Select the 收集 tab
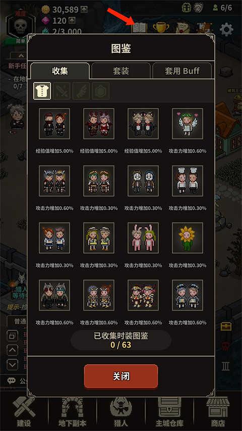Image resolution: width=242 pixels, height=431 pixels. pyautogui.click(x=60, y=71)
